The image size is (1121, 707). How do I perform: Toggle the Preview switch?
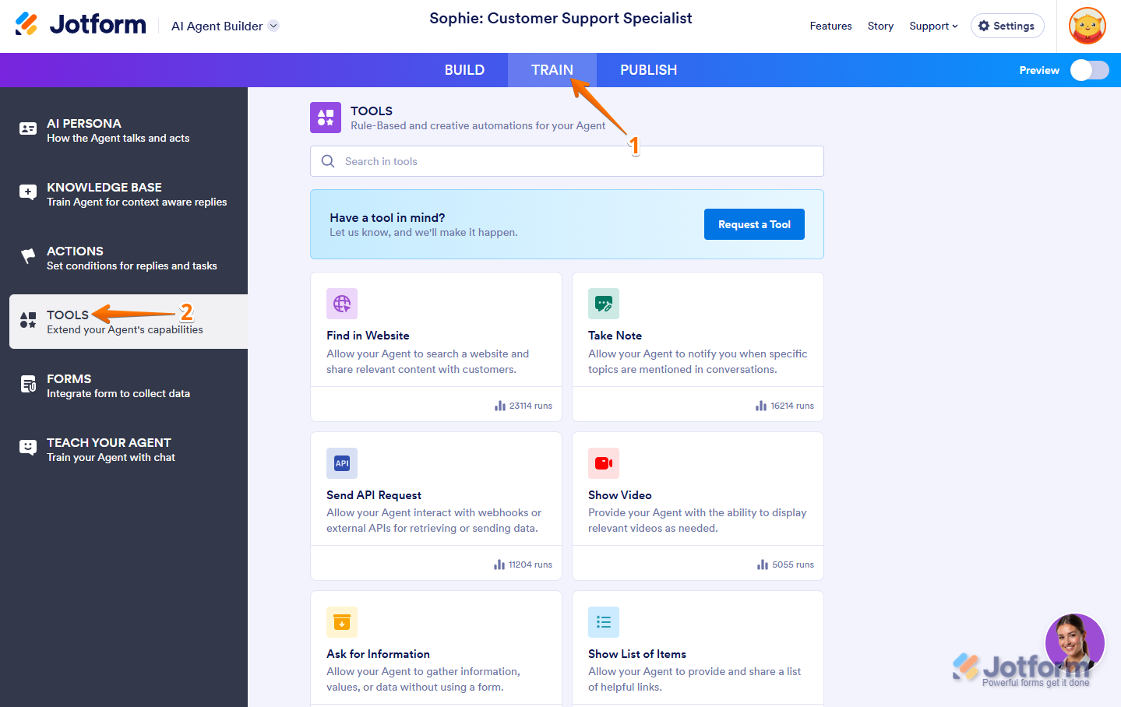(x=1089, y=70)
